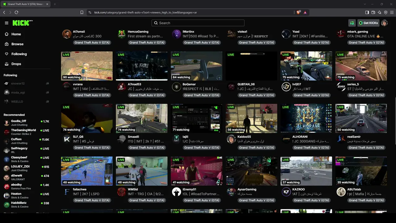This screenshot has height=223, width=396.
Task: Open LOUJEY_ZIDI recommended channel
Action: tap(26, 168)
